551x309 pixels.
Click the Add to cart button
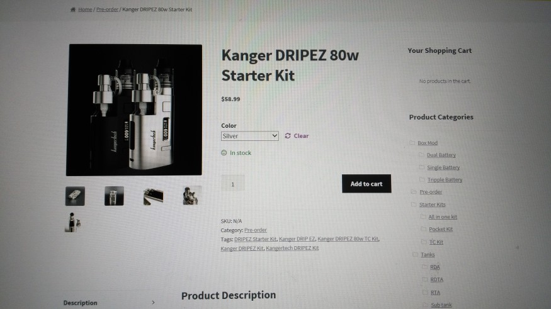click(366, 184)
